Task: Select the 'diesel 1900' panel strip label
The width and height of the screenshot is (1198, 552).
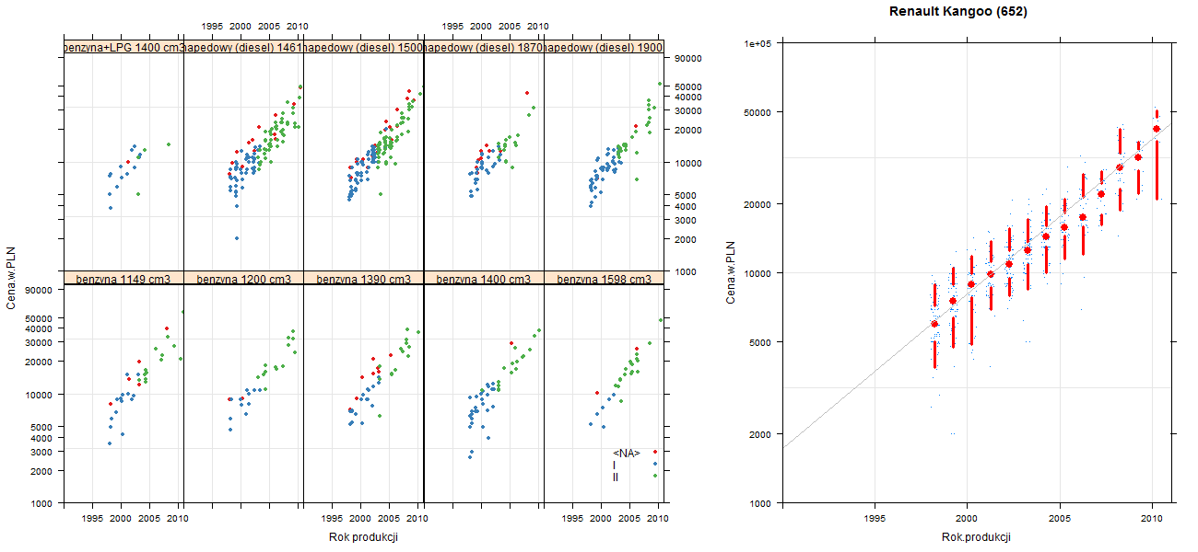Action: (x=604, y=47)
